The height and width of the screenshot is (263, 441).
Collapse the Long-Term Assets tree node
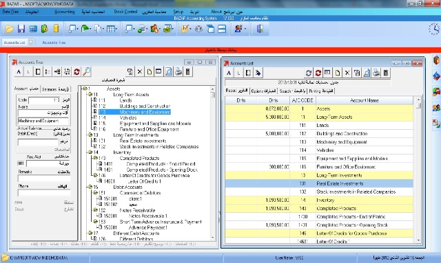(x=90, y=95)
